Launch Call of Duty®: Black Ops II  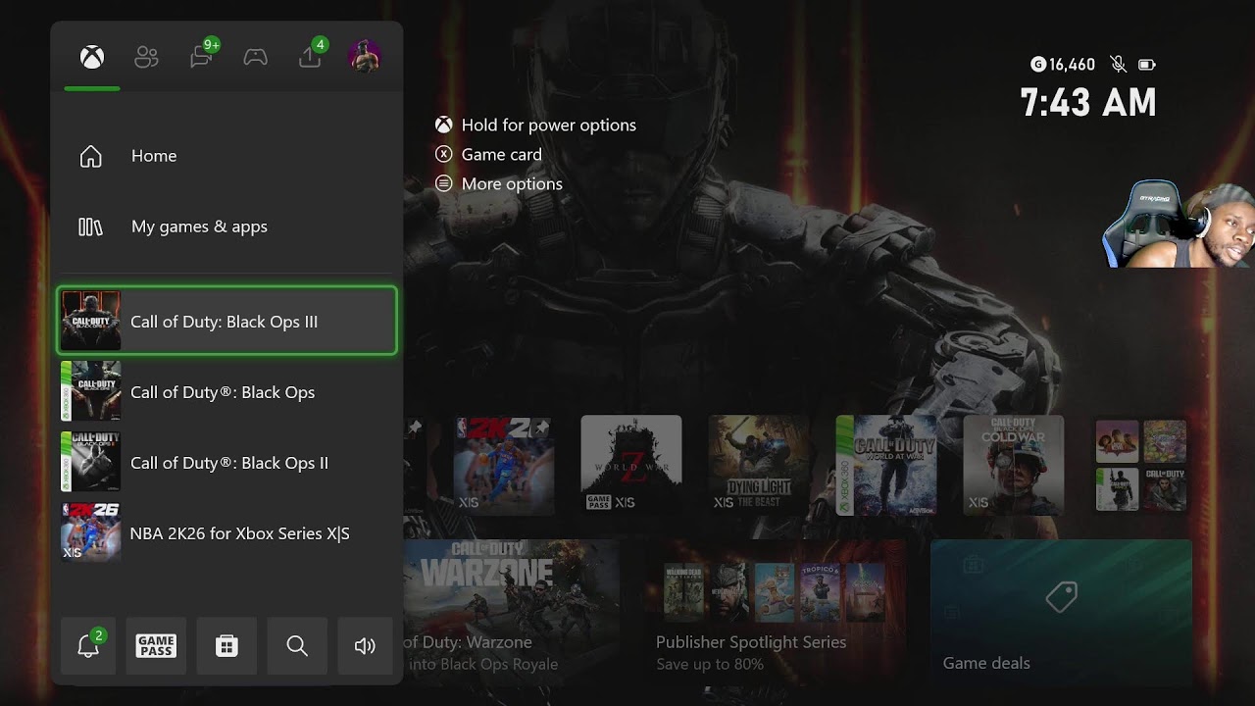[227, 462]
